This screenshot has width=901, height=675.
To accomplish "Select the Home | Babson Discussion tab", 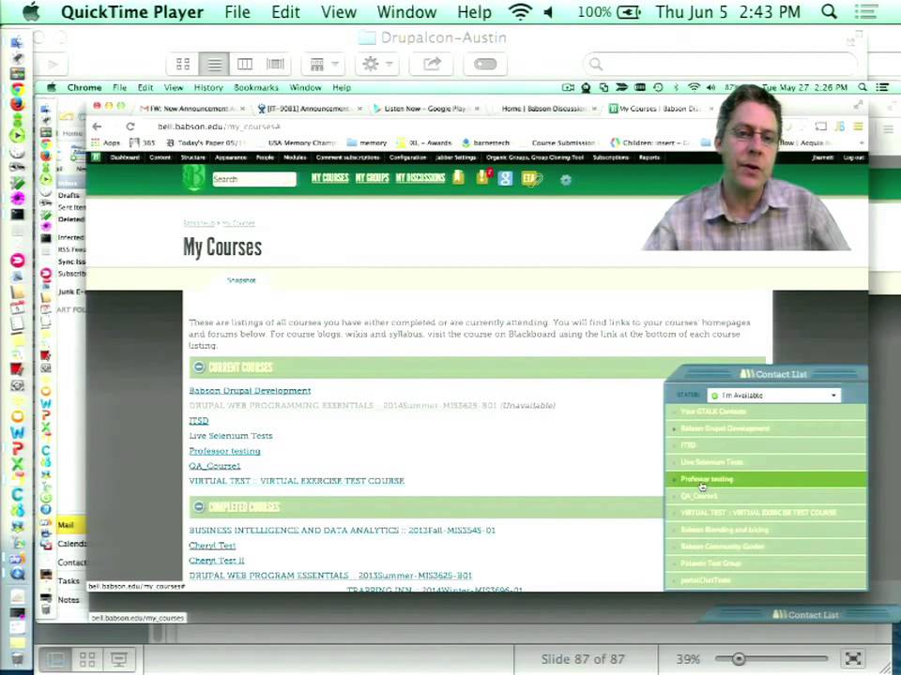I will (544, 109).
